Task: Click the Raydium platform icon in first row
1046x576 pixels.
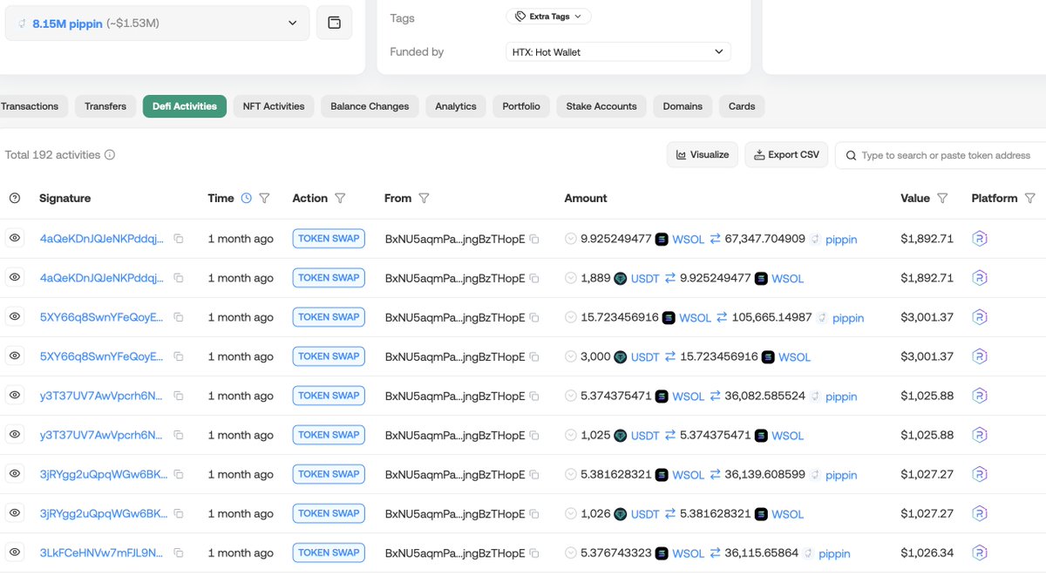Action: point(979,239)
